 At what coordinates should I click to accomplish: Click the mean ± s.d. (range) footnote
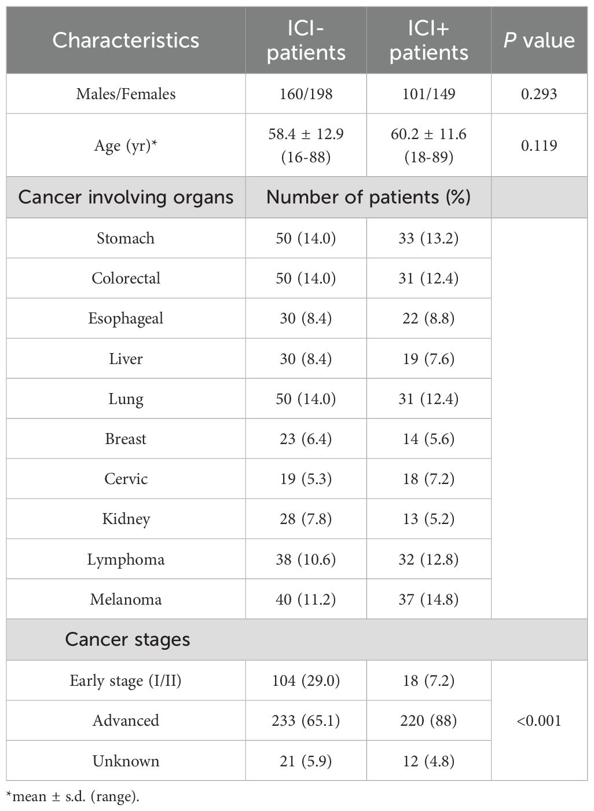pyautogui.click(x=72, y=797)
